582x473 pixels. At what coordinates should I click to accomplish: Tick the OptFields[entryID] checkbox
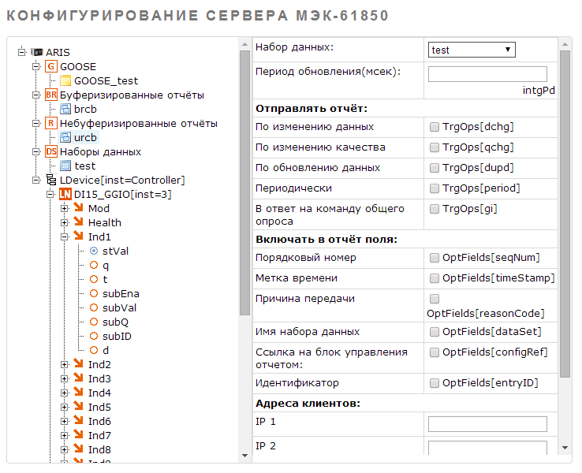pos(434,383)
